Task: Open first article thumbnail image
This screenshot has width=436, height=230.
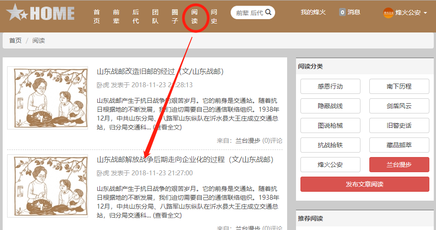Action: (x=48, y=98)
